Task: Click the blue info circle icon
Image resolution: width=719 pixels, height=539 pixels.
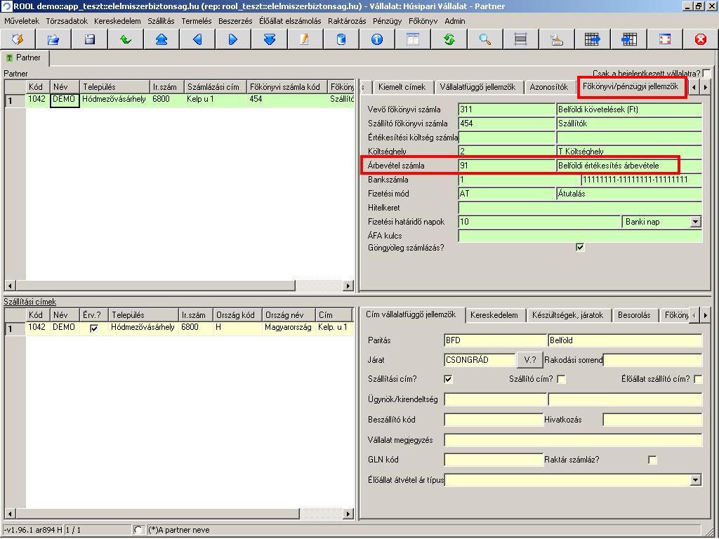Action: (377, 39)
